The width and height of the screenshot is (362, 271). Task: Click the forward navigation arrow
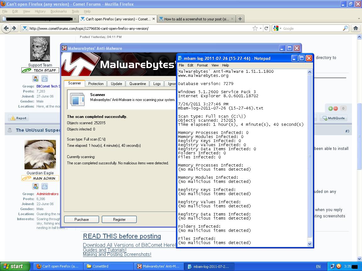coord(14,28)
